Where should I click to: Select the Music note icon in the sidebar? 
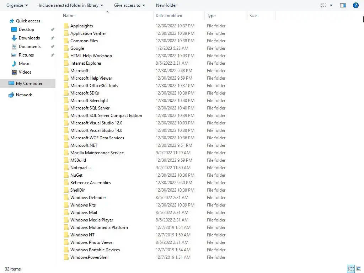[x=14, y=64]
